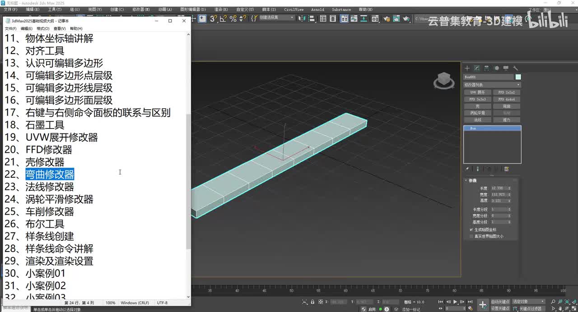Open the Customize (自定义) menu
The image size is (578, 312).
[x=245, y=9]
